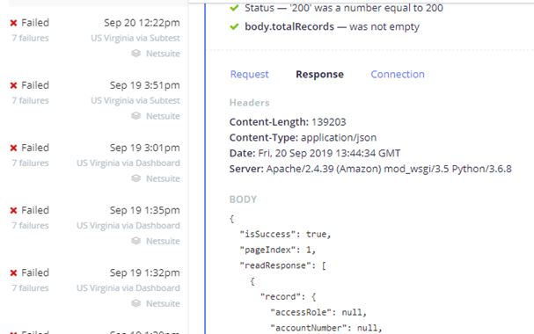534x334 pixels.
Task: Click the red X beside Sep 20 12:22pm
Action: pos(13,23)
